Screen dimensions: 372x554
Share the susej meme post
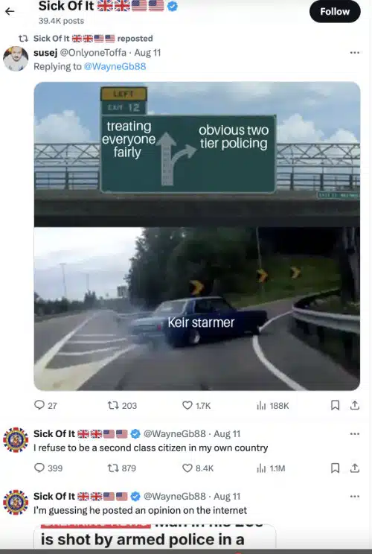point(355,405)
